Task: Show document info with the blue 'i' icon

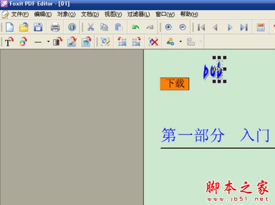Action: point(72,27)
